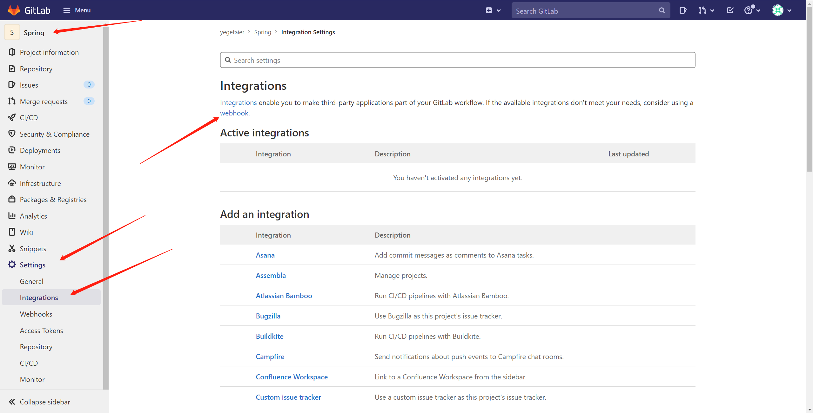The image size is (813, 413).
Task: Open the webhook link
Action: [234, 113]
